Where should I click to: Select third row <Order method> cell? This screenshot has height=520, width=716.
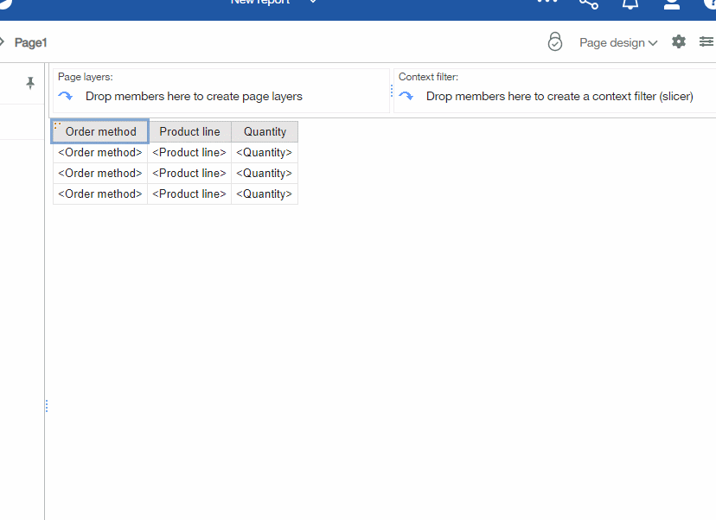click(x=100, y=193)
